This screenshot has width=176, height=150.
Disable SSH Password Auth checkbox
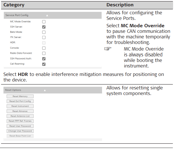tap(44, 59)
